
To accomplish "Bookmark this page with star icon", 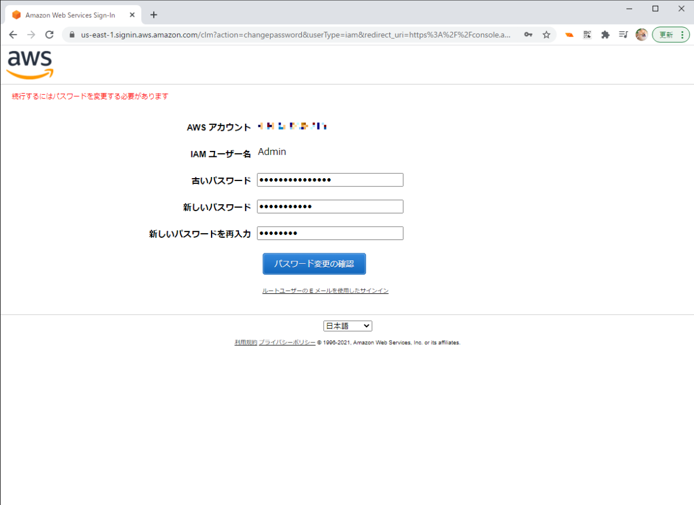I will (546, 35).
